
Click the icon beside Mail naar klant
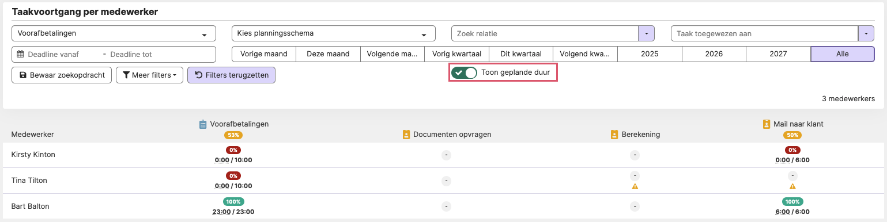tap(767, 124)
